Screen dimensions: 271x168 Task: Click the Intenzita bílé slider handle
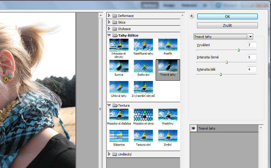tap(221, 74)
